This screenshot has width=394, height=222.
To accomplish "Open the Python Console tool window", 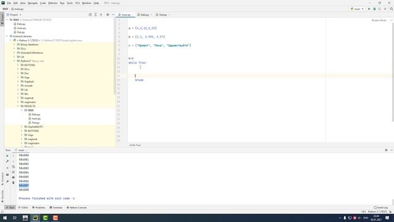I will pos(76,208).
